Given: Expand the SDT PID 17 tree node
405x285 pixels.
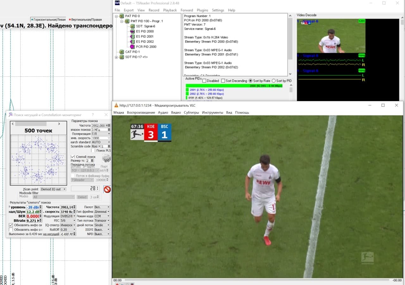Looking at the screenshot, I should coord(116,57).
